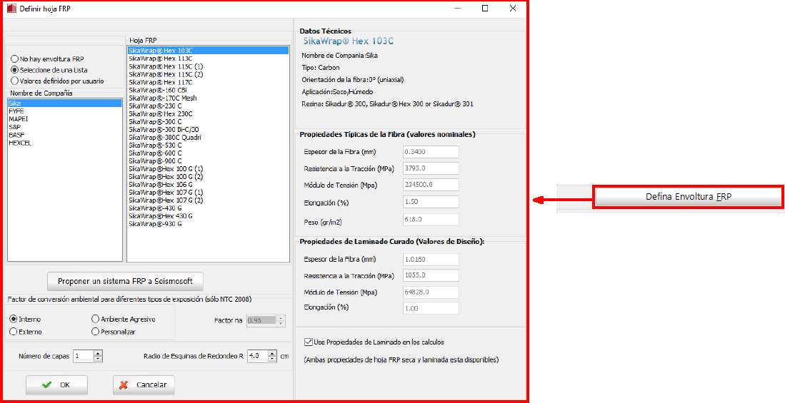Click the green checkmark OK button

(x=56, y=385)
